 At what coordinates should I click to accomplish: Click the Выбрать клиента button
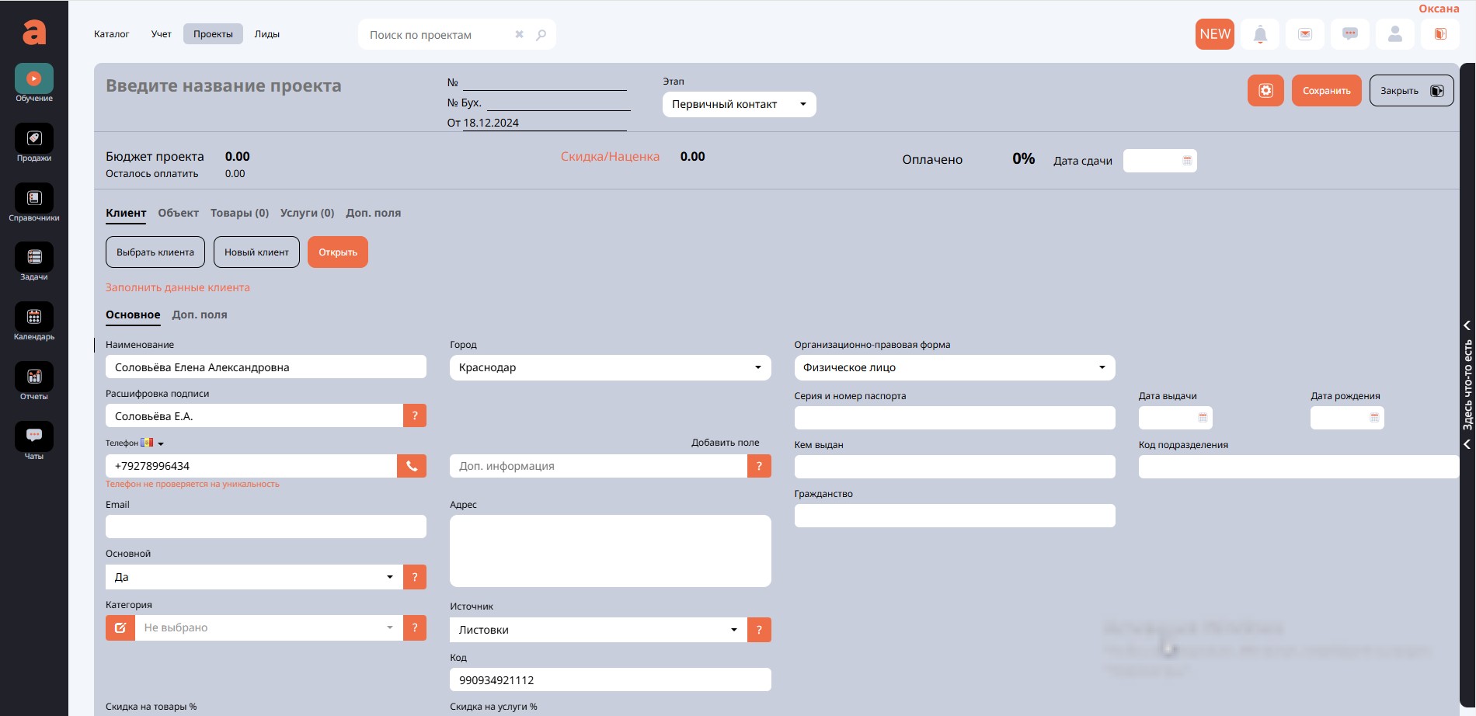(155, 252)
